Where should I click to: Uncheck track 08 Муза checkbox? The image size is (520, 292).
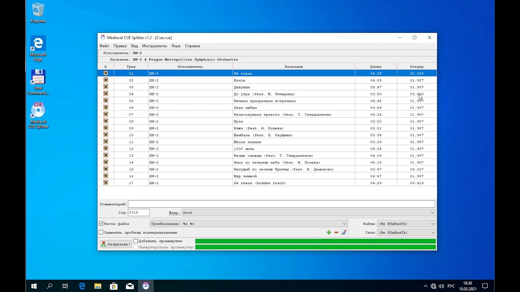[x=106, y=121]
